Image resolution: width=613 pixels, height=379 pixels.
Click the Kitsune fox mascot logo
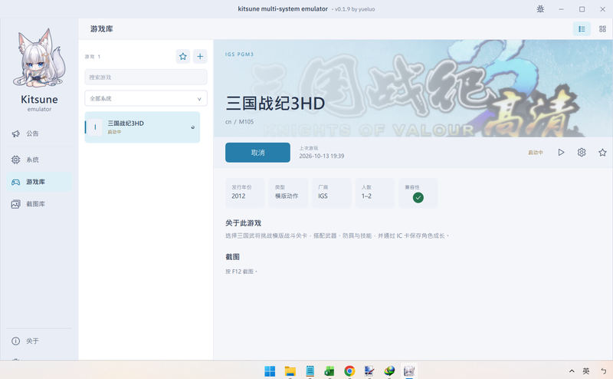point(39,58)
